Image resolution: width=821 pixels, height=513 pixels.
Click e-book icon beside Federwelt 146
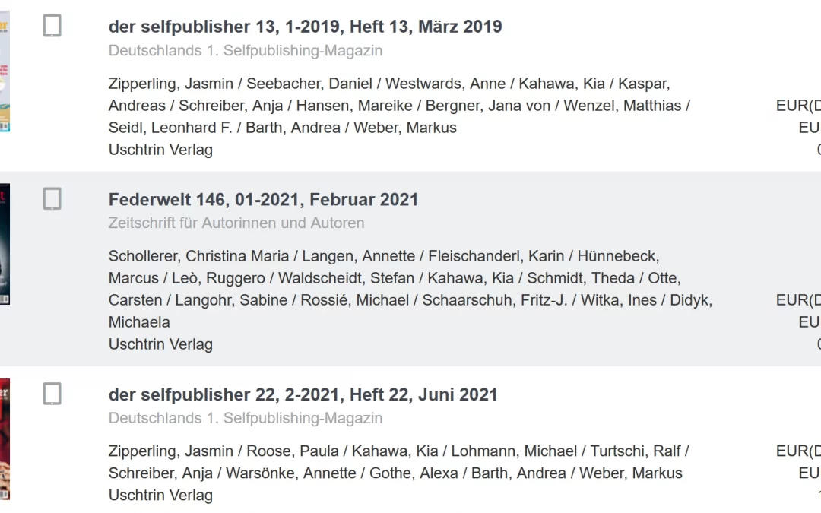52,199
